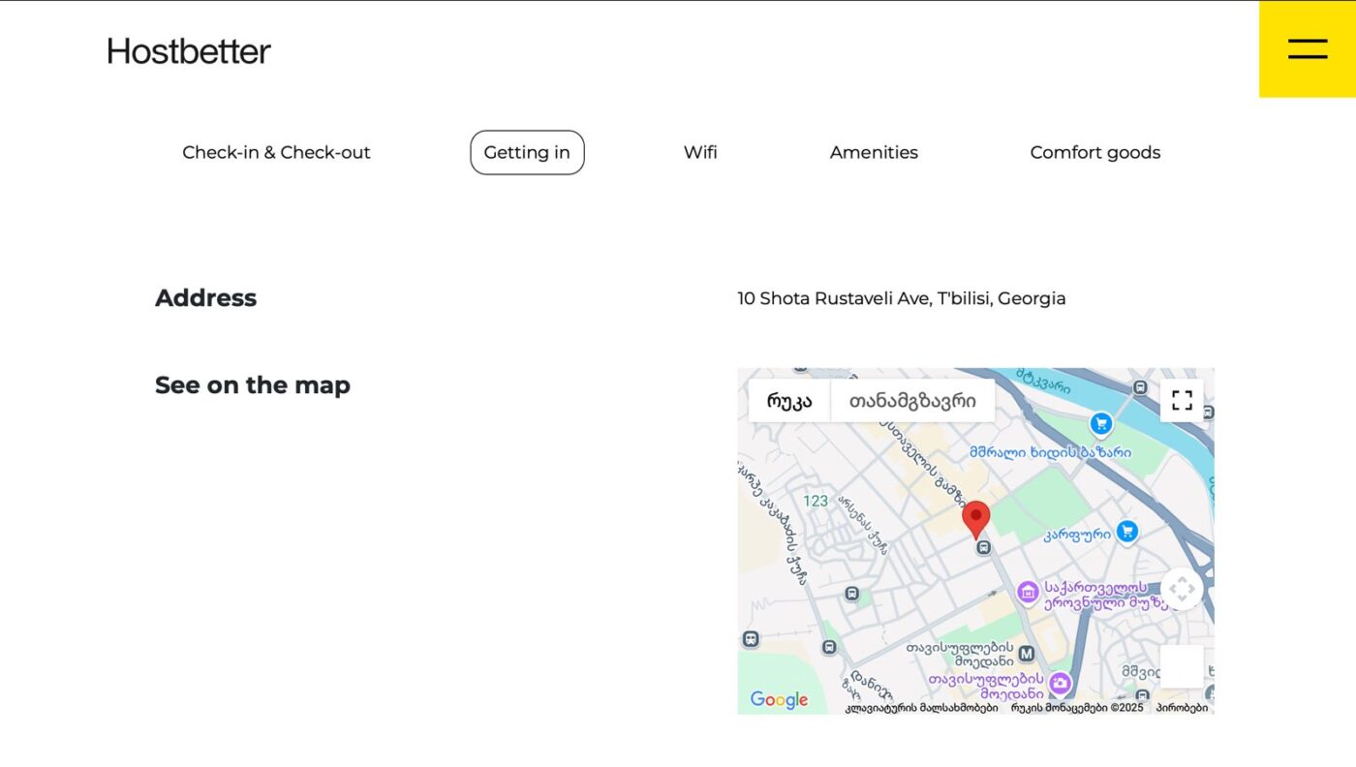Click the Carrefour shopping cart marker
Image resolution: width=1356 pixels, height=767 pixels.
(x=1126, y=531)
